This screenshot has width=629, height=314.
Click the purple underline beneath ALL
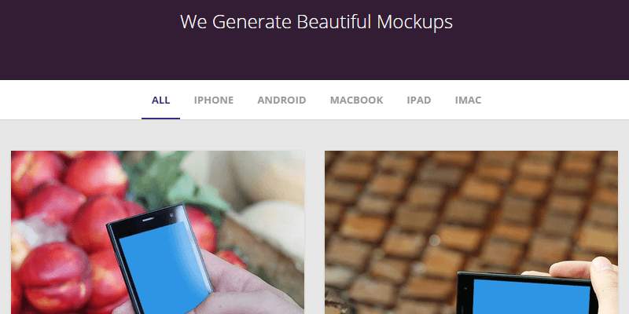tap(160, 119)
